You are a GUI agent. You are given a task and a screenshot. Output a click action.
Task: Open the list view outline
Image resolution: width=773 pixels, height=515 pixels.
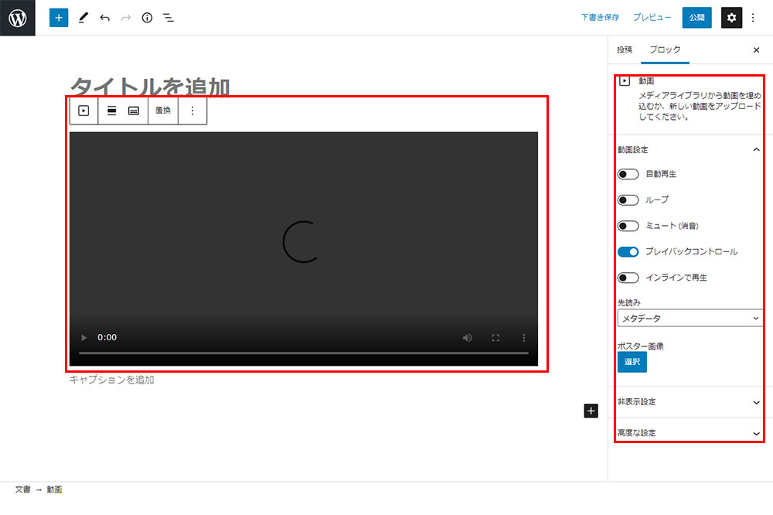[x=168, y=18]
